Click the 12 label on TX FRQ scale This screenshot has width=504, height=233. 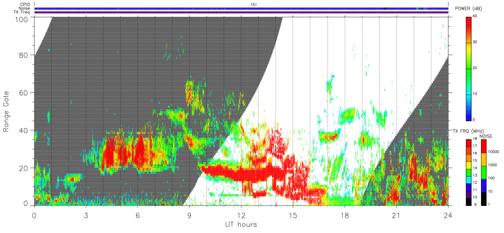(475, 182)
